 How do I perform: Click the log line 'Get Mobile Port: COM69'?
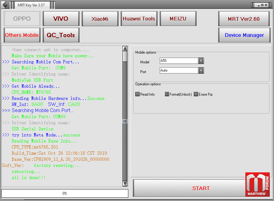39,117
